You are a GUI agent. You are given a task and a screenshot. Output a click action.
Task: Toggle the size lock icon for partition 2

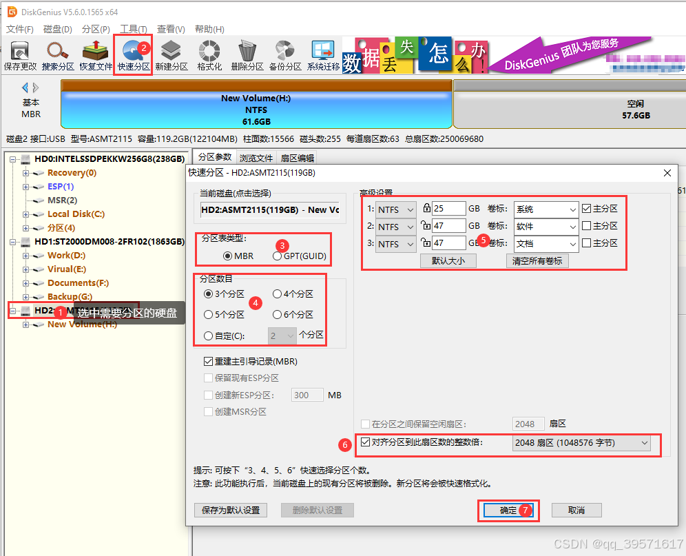[x=425, y=225]
